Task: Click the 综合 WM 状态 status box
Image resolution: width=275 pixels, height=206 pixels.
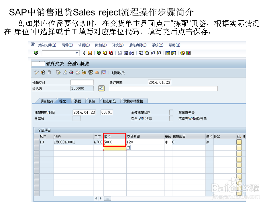Action: (171, 118)
